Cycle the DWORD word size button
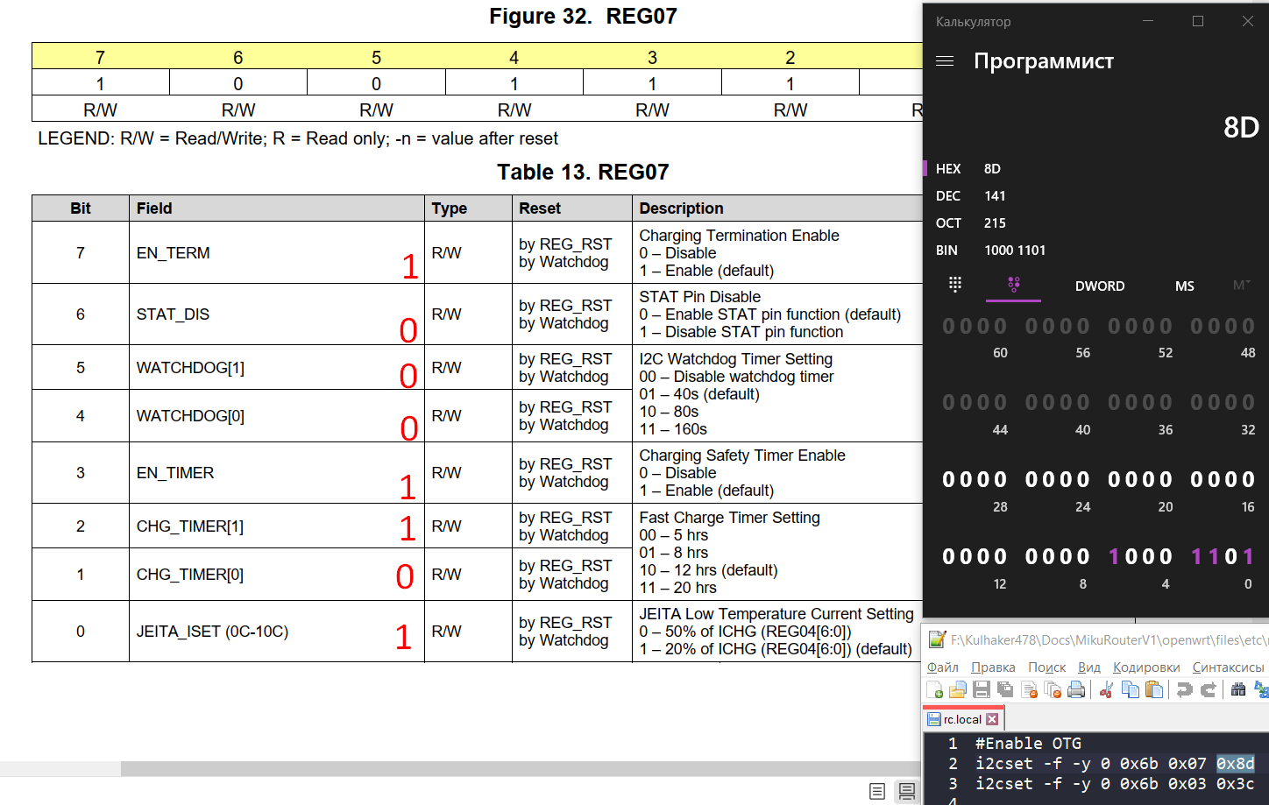Viewport: 1269px width, 805px height. pyautogui.click(x=1100, y=286)
